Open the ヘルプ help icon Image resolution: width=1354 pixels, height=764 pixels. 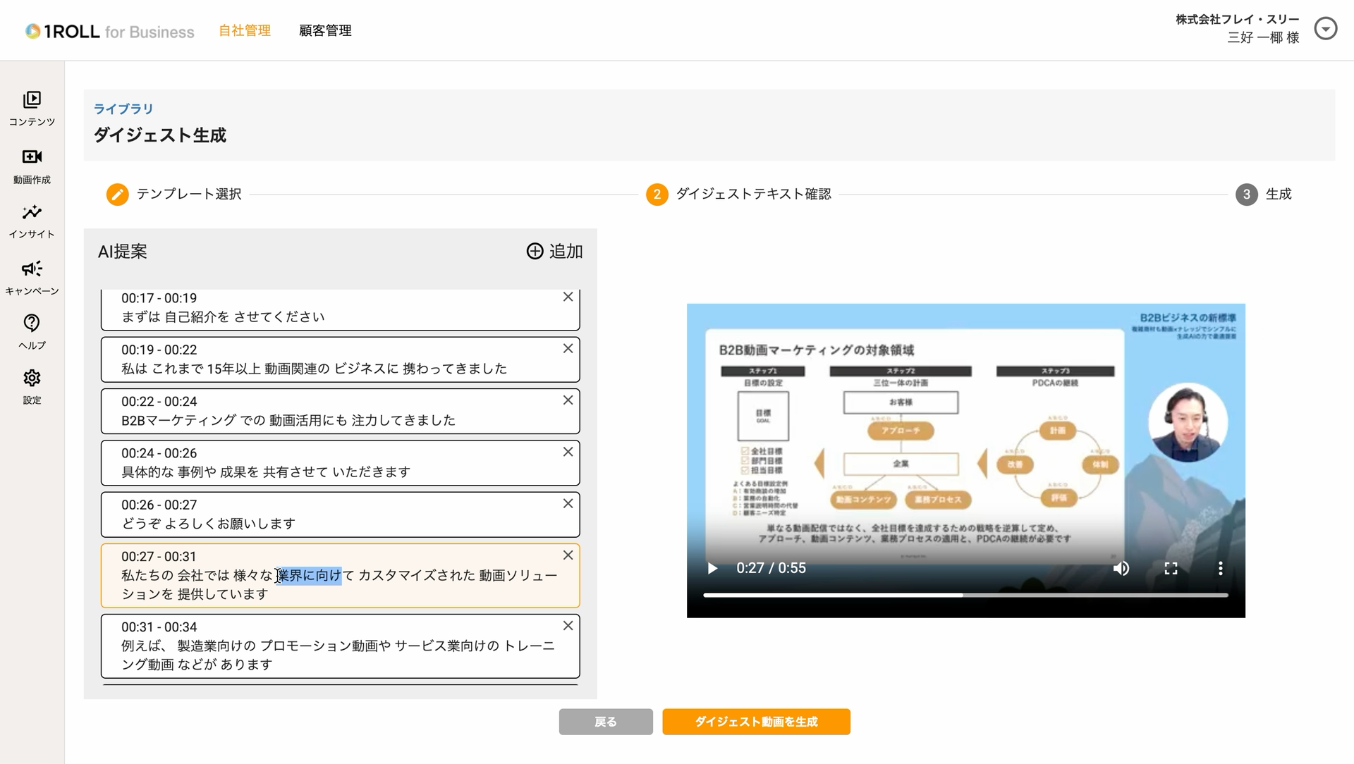pos(32,323)
